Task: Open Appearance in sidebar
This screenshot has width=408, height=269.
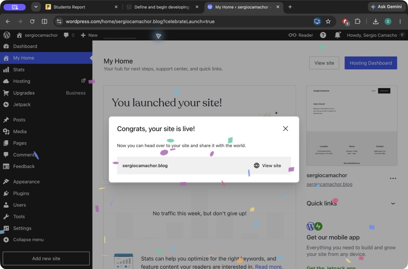Action: (46, 181)
